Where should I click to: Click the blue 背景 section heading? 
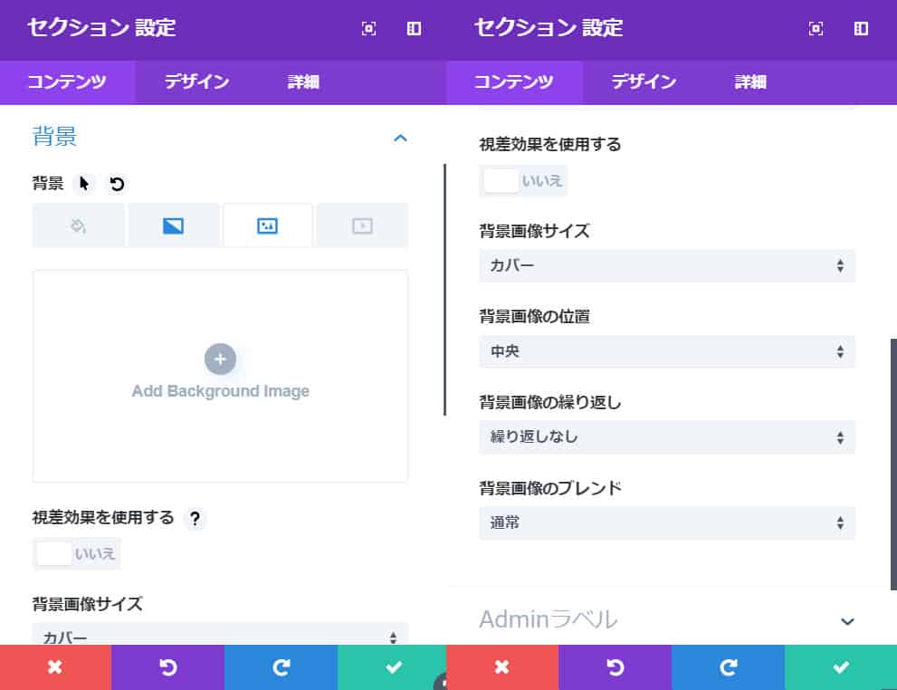tap(54, 137)
